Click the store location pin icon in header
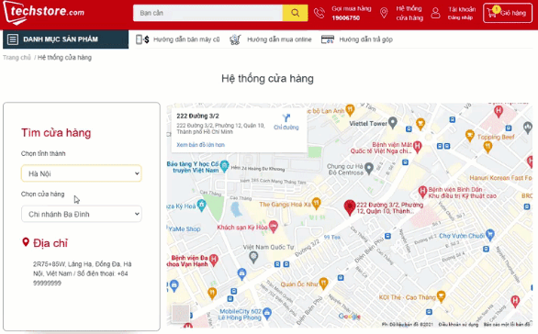 point(384,13)
